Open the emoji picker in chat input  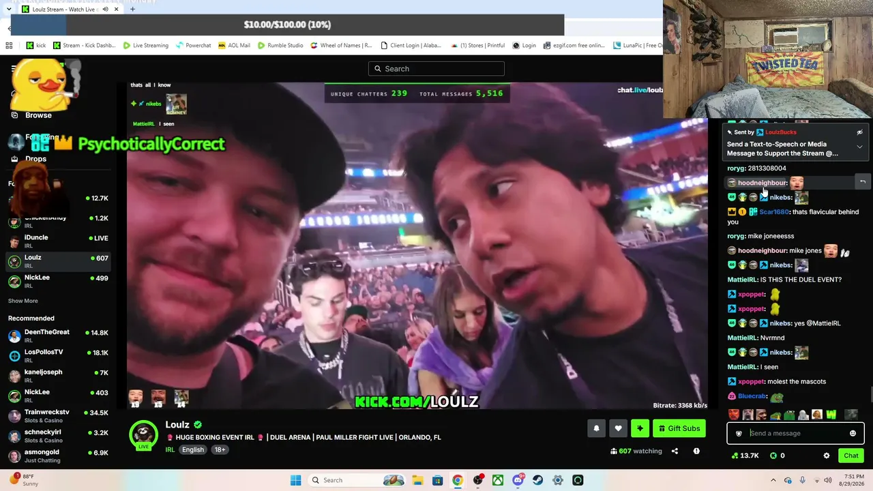pyautogui.click(x=853, y=433)
